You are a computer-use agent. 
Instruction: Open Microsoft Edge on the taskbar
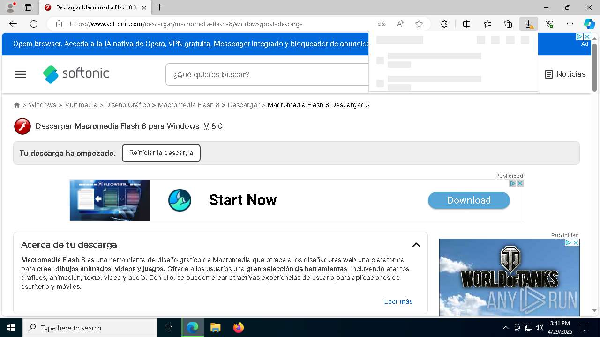click(x=193, y=328)
